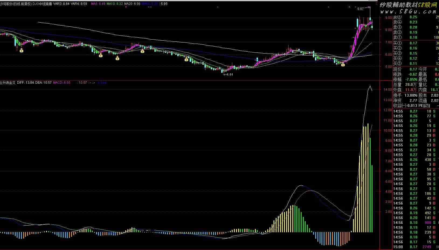439x250 pixels.
Task: Select the 15:00 closing trade of 2749 lots
Action: [x=416, y=247]
